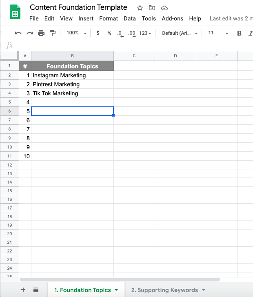
Task: Open the Data menu
Action: (x=130, y=18)
